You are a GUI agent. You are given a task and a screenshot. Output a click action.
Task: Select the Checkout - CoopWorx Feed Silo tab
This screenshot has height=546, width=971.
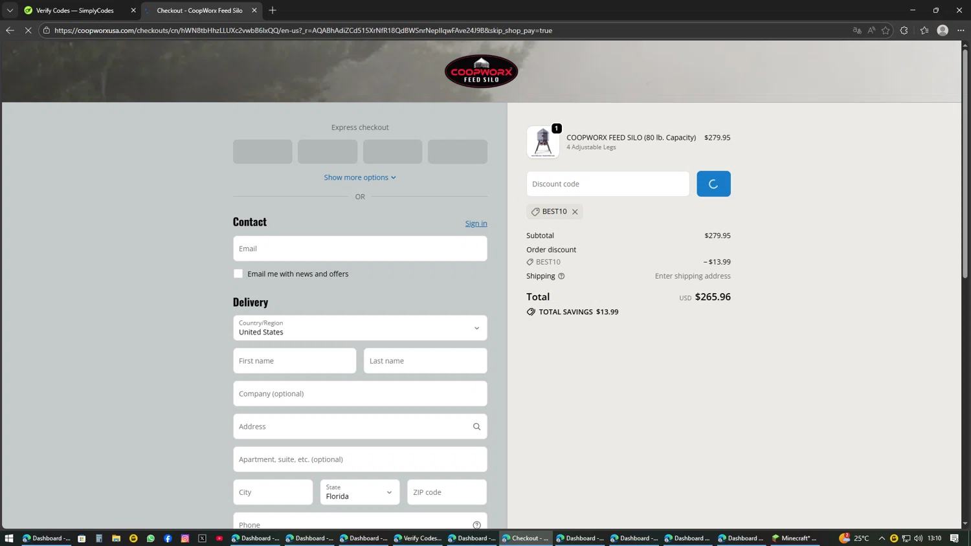(x=199, y=10)
